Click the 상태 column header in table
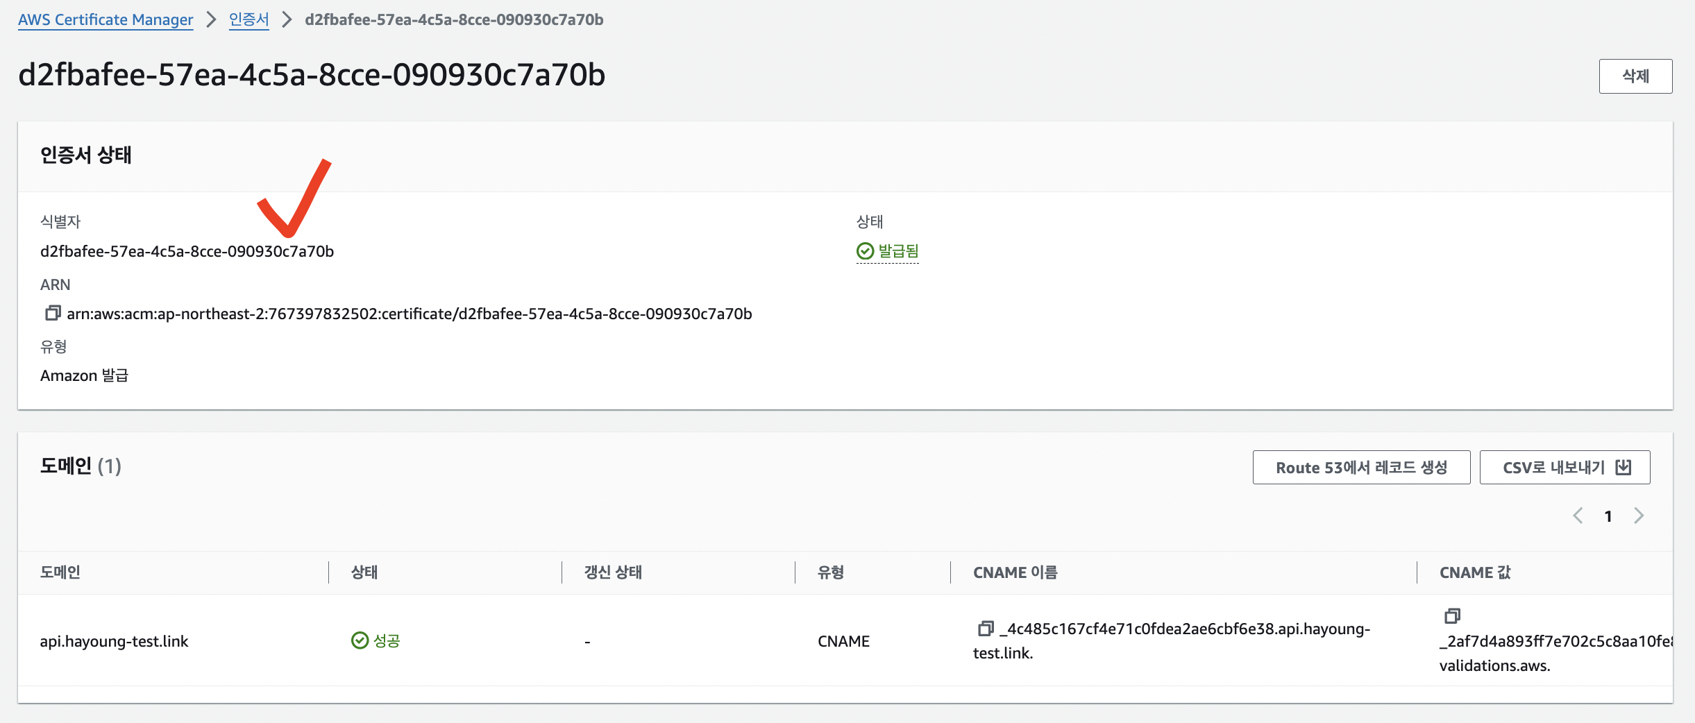Screen dimensions: 1695x723 pos(364,572)
